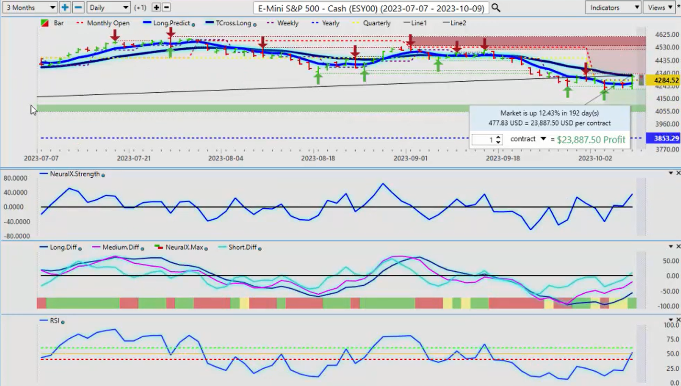Image resolution: width=681 pixels, height=386 pixels.
Task: Open the 3 Months time range dropdown
Action: click(29, 8)
